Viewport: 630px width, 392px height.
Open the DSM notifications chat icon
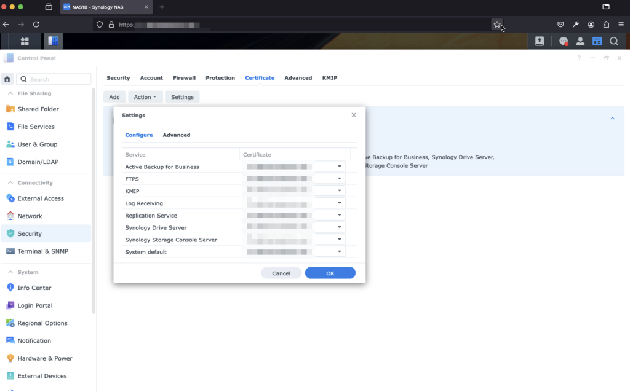point(564,41)
